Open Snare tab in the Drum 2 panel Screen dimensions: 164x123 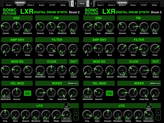click(x=42, y=4)
